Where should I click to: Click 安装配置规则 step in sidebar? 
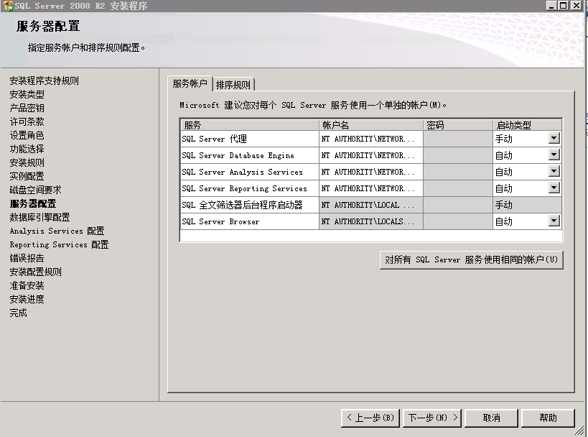36,272
